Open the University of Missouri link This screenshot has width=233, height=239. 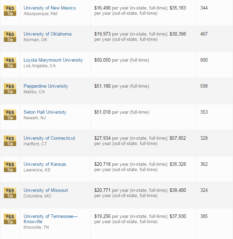click(x=46, y=190)
